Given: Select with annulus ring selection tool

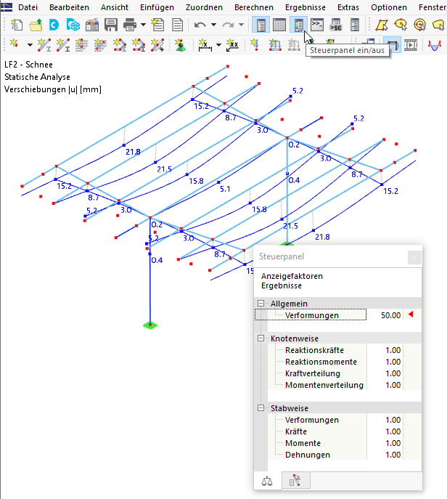Looking at the screenshot, I should point(420,25).
